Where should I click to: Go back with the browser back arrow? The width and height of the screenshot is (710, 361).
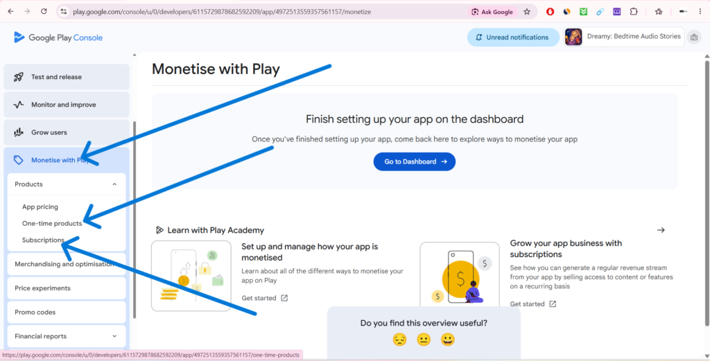click(10, 12)
